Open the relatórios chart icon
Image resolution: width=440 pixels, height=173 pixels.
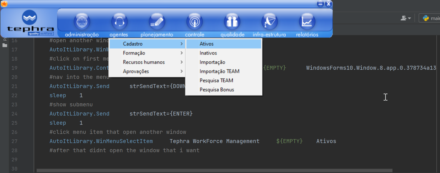[307, 22]
